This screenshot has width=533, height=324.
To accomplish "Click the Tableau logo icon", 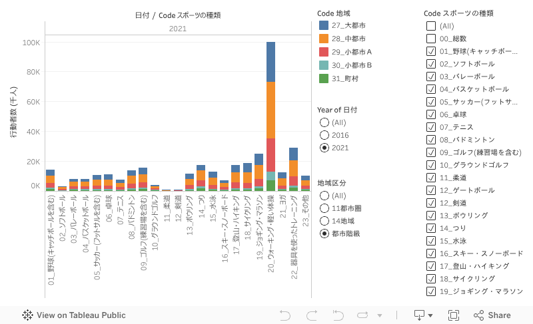I will point(27,315).
